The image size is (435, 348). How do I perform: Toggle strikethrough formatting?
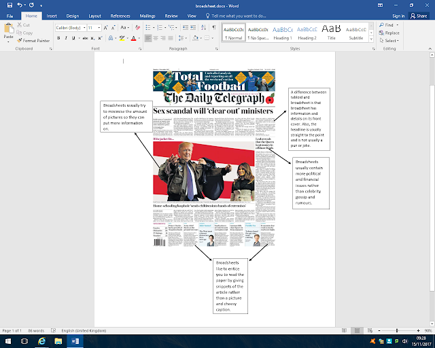pos(85,38)
